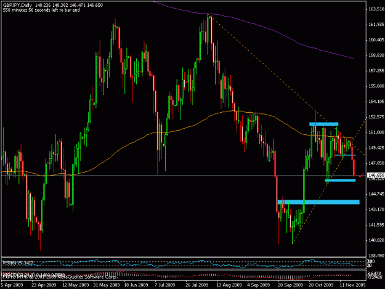385x289 pixels.
Task: Click the GBPJPY,Daily chart title text
Action: tap(17, 5)
